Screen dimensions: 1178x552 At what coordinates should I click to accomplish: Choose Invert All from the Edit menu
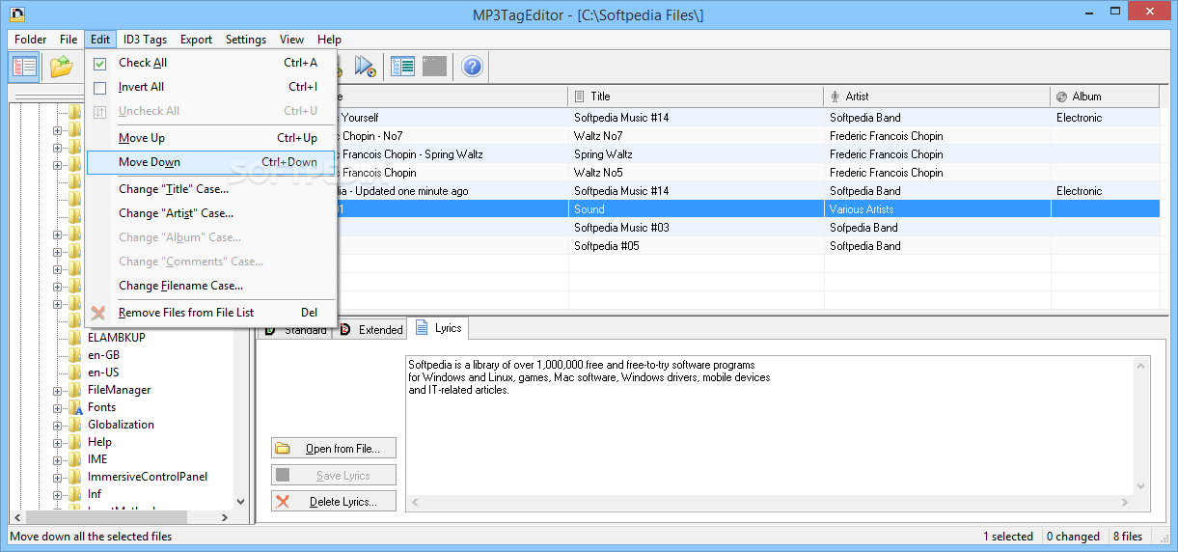pos(210,87)
